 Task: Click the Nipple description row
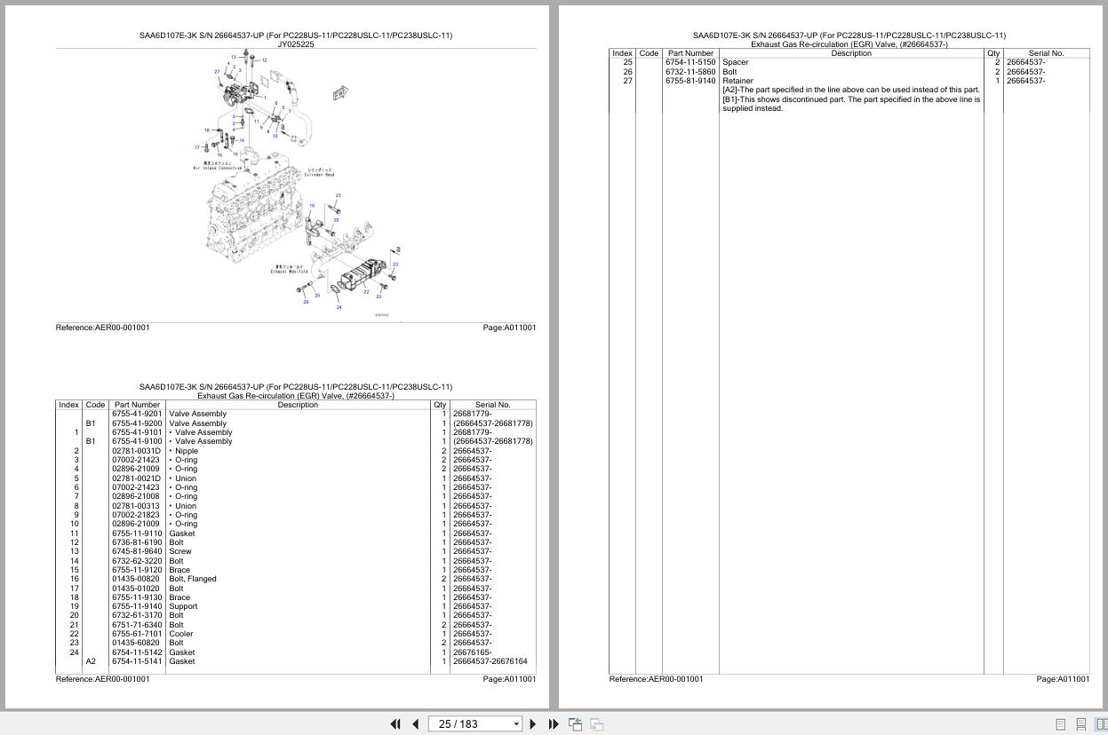click(187, 451)
